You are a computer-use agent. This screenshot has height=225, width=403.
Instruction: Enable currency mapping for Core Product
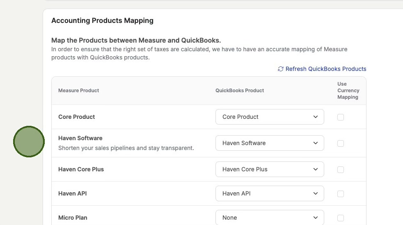coord(341,117)
